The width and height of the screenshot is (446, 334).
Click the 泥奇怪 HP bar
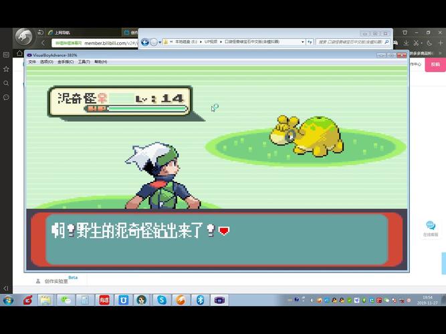coord(136,109)
